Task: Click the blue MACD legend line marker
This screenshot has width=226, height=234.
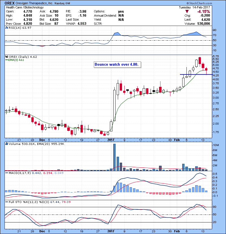Action: click(6, 173)
